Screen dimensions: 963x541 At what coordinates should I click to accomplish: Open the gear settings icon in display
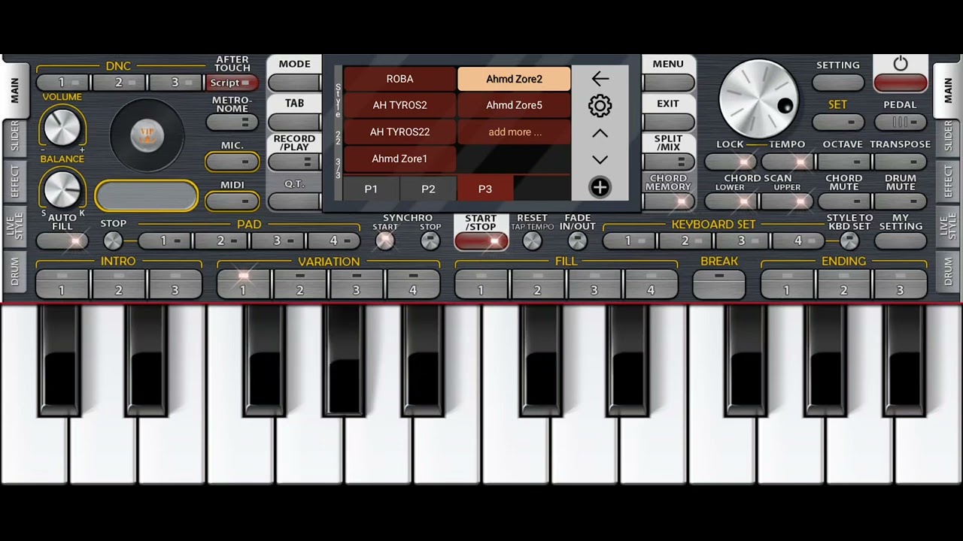600,106
